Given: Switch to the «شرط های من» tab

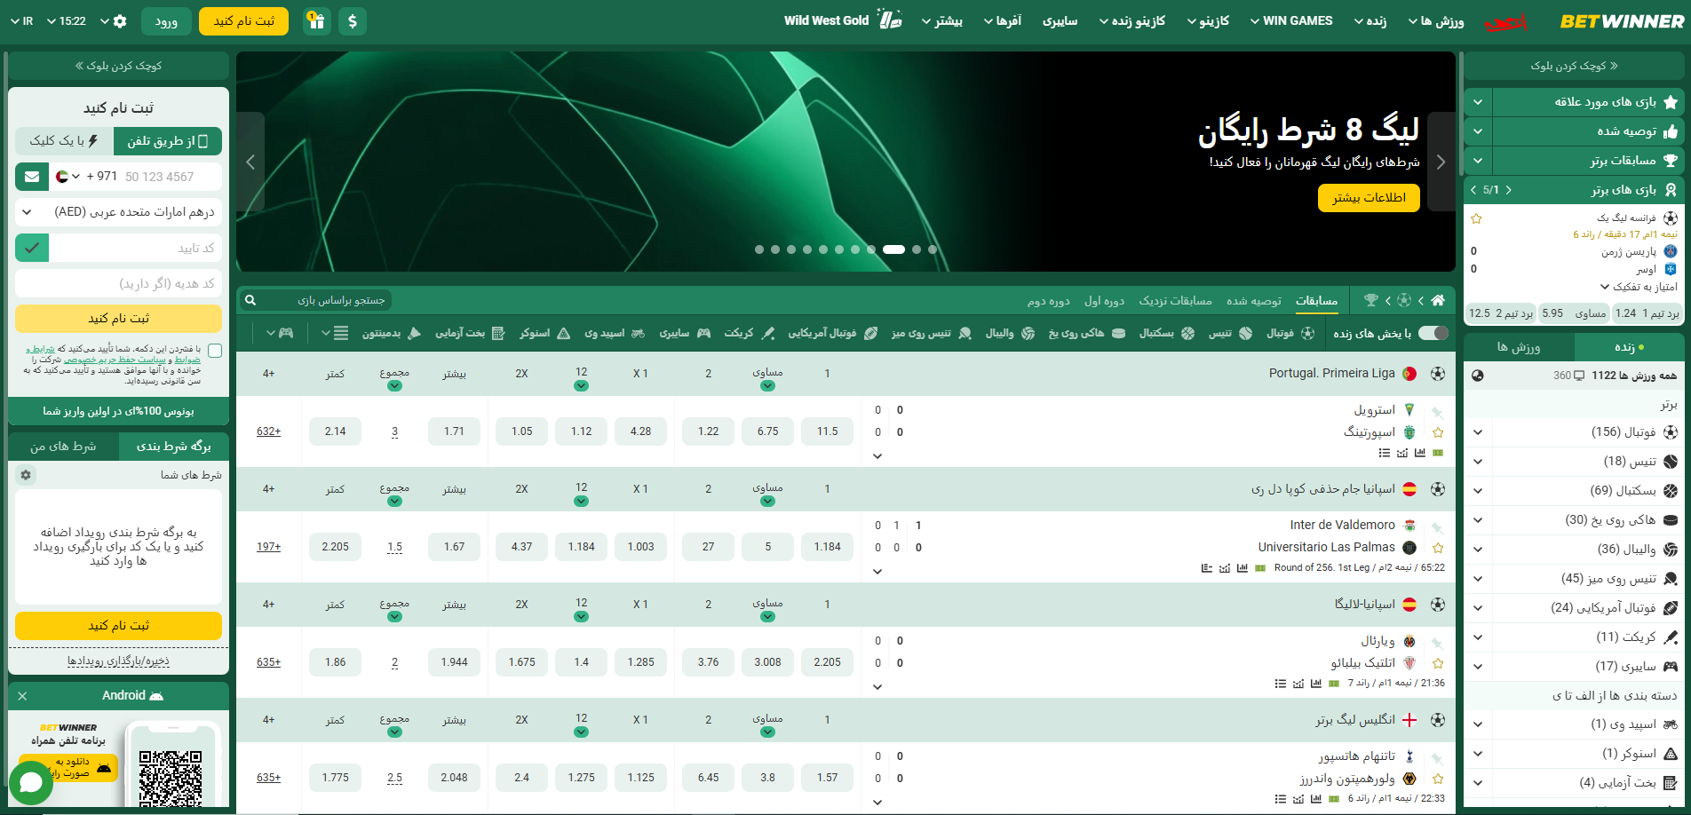Looking at the screenshot, I should [x=63, y=447].
